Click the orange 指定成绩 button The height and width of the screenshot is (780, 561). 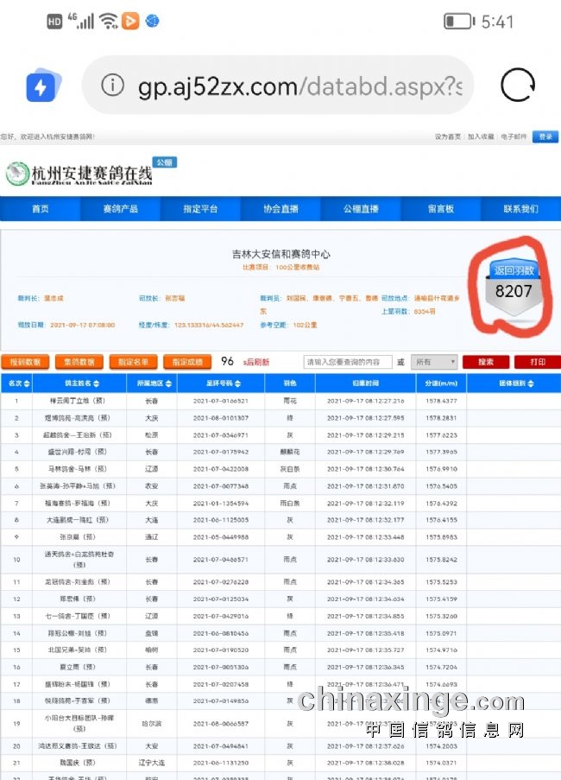click(x=187, y=362)
